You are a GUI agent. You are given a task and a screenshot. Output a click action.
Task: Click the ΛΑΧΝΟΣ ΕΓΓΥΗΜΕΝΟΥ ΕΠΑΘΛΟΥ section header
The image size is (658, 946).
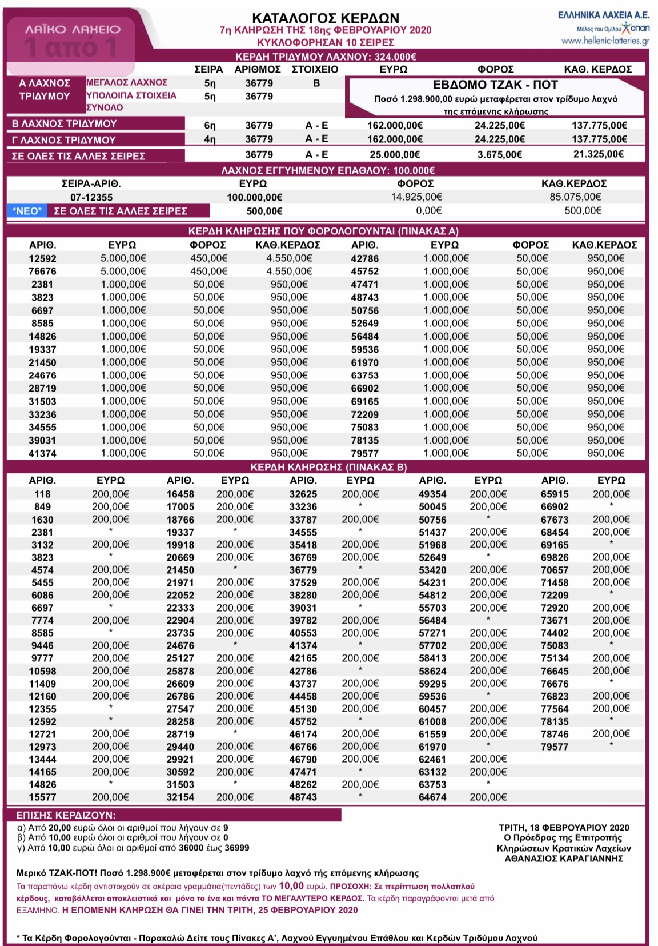(328, 170)
